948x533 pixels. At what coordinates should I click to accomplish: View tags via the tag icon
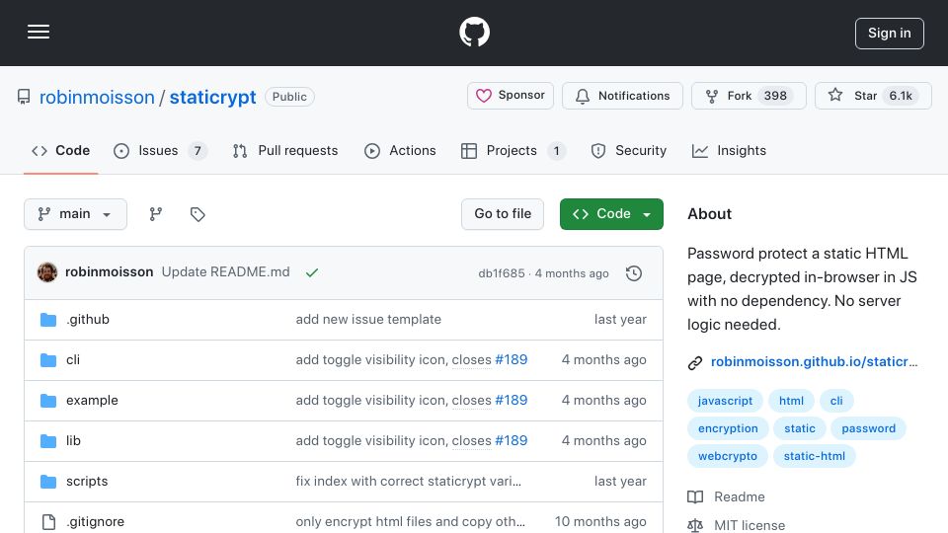(197, 214)
